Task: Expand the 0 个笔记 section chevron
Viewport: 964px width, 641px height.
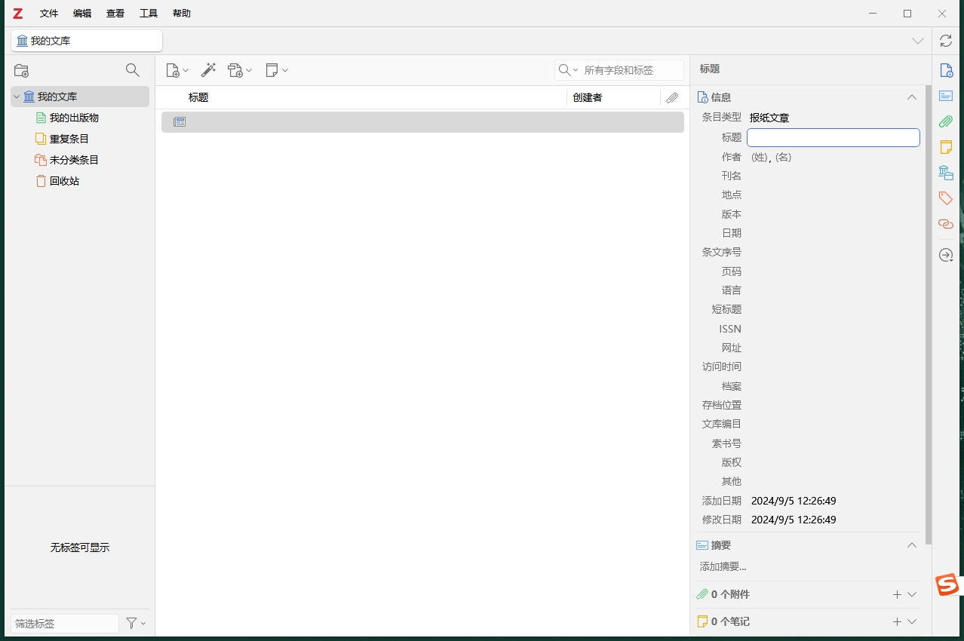Action: click(912, 621)
